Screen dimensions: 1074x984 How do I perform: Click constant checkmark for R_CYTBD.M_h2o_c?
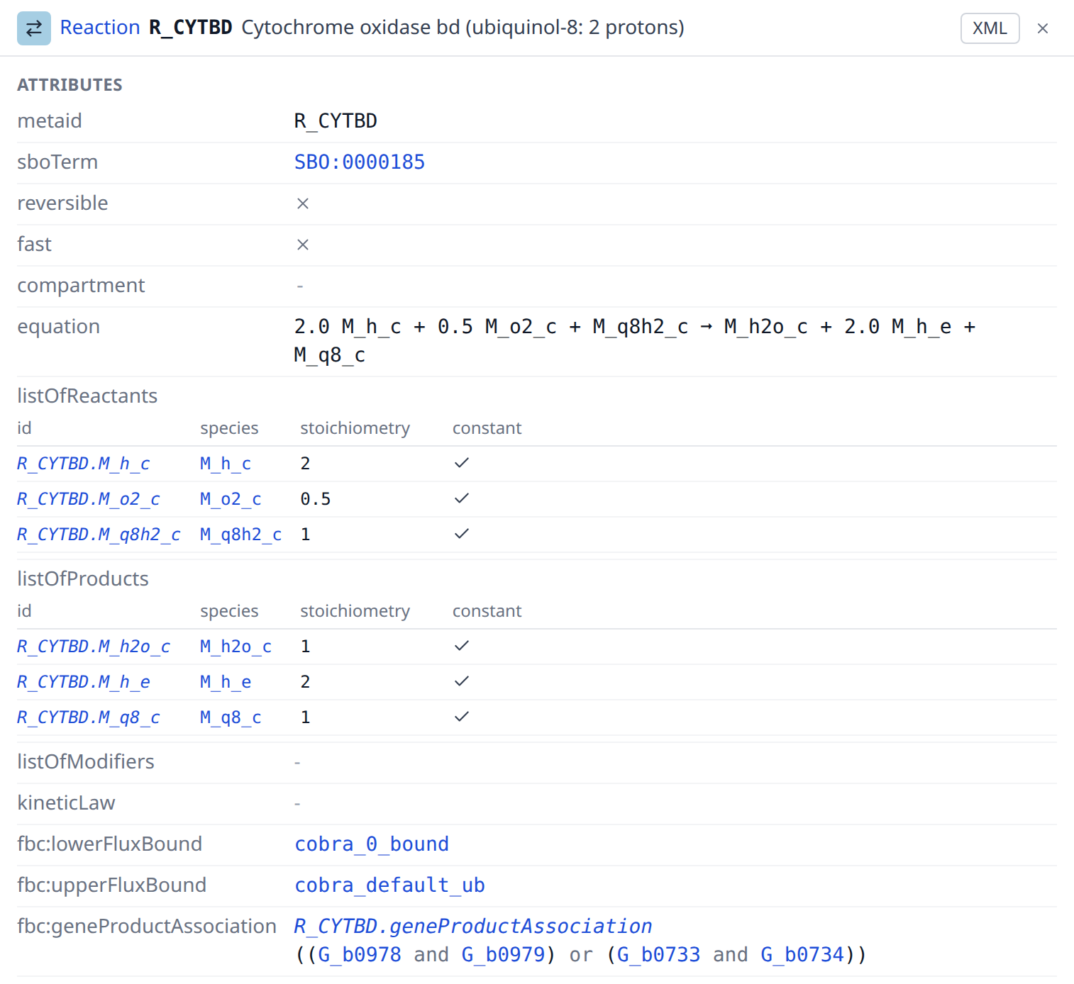tap(462, 646)
